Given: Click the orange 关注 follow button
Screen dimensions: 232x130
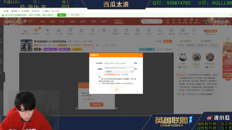Looking at the screenshot, I should pyautogui.click(x=168, y=41).
